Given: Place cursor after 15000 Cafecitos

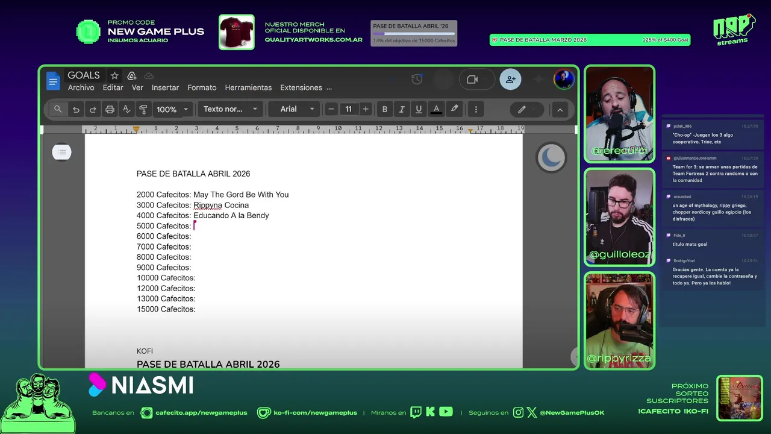Looking at the screenshot, I should (197, 309).
